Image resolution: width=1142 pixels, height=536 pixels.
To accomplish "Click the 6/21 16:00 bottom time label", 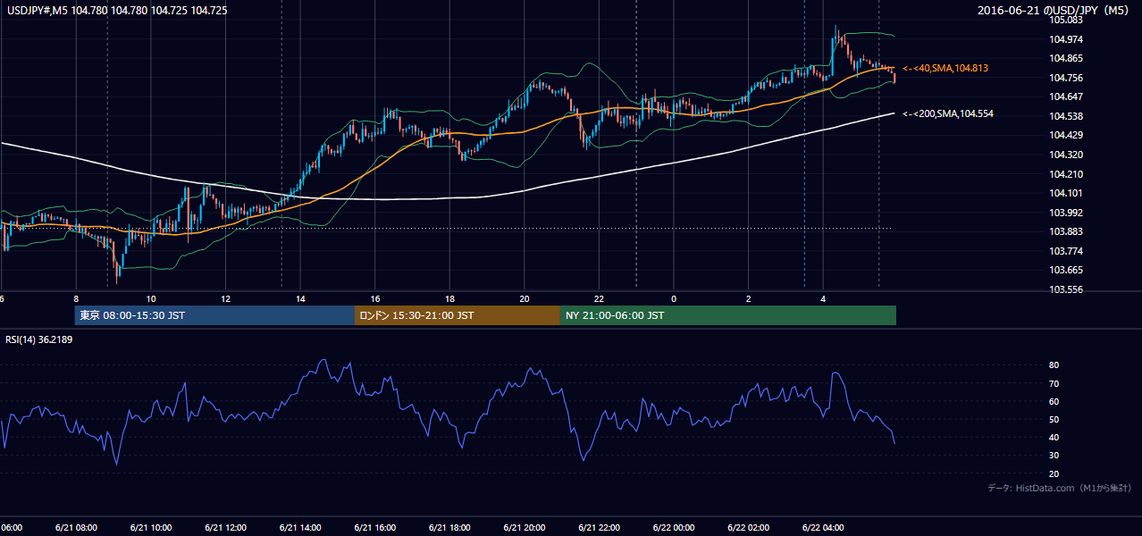I will tap(374, 527).
